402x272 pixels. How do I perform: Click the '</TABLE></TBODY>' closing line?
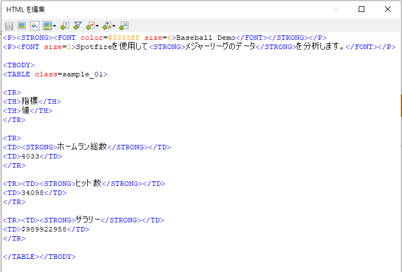pyautogui.click(x=39, y=257)
